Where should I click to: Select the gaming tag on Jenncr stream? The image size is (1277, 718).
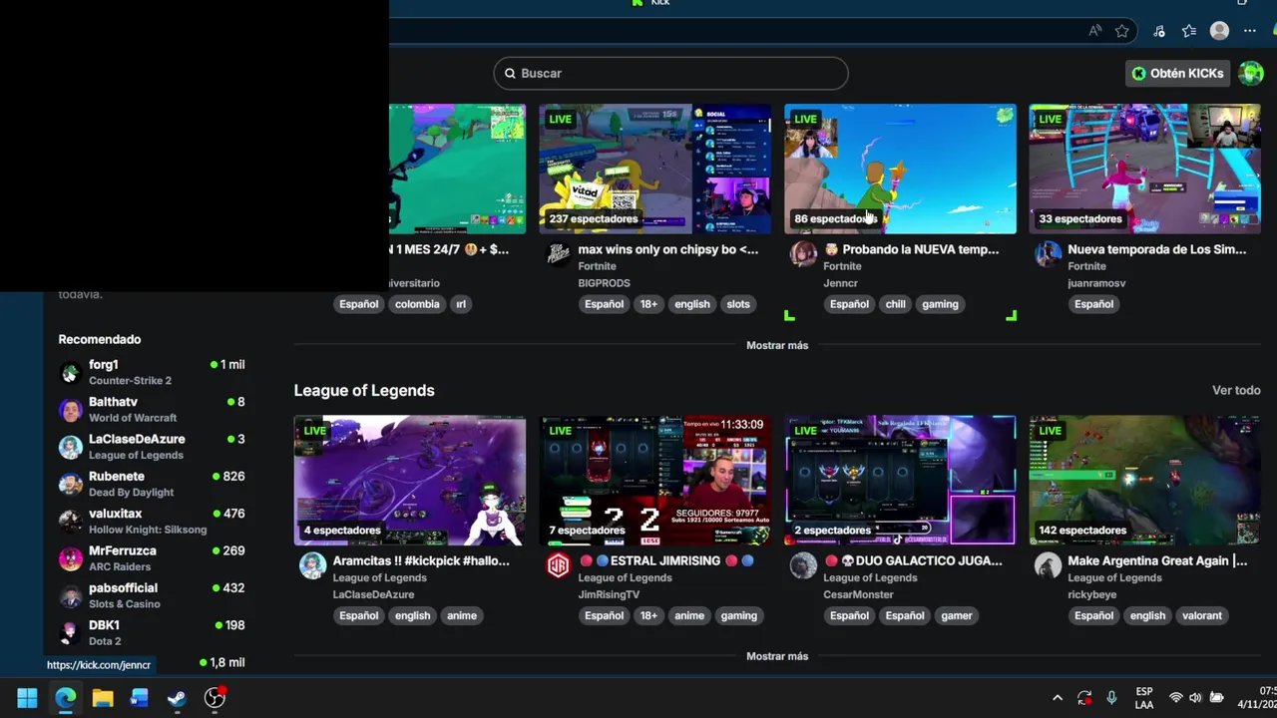point(940,304)
